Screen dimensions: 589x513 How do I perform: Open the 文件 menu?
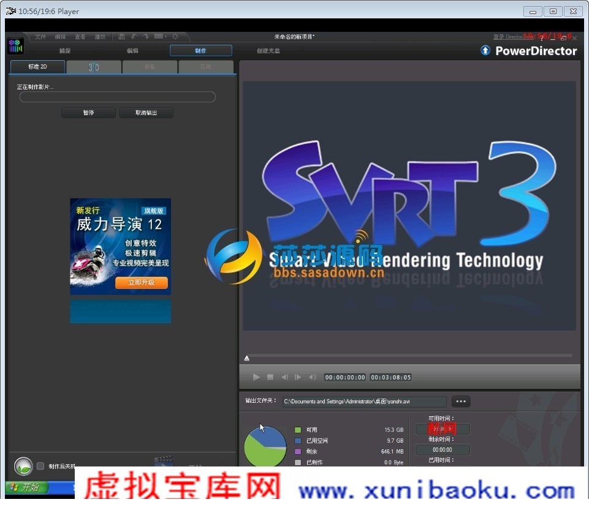40,37
